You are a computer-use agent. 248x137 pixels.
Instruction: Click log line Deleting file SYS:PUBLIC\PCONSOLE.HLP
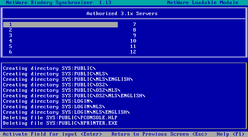pos(60,118)
